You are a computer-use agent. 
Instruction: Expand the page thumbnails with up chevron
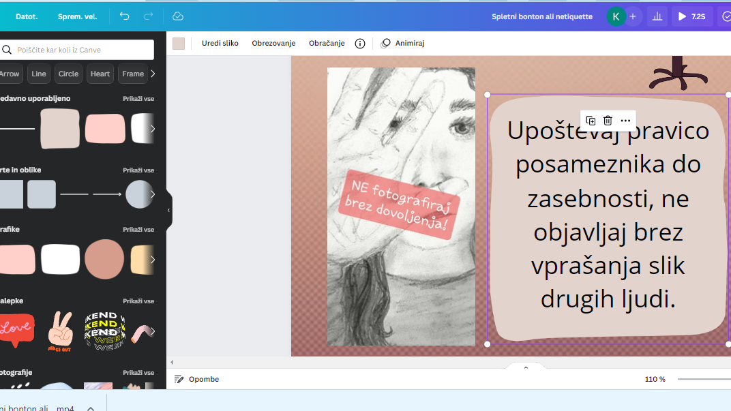click(x=526, y=367)
